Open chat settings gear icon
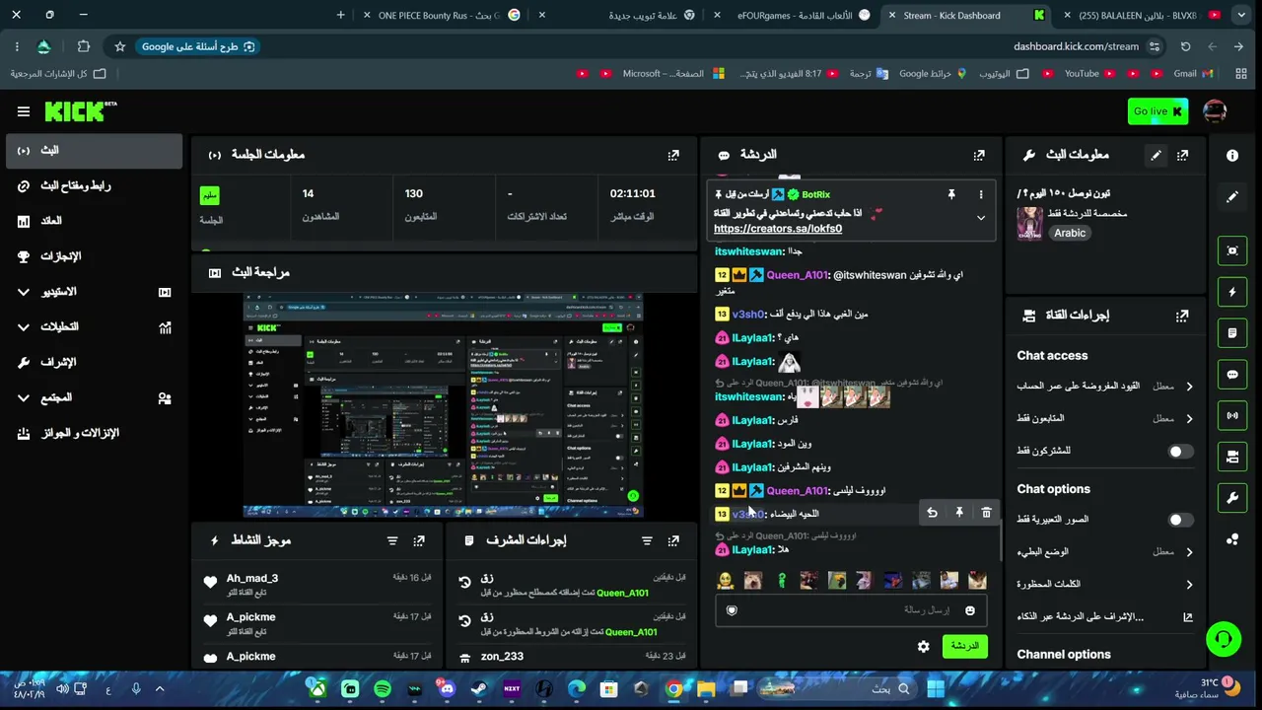1262x710 pixels. tap(924, 647)
